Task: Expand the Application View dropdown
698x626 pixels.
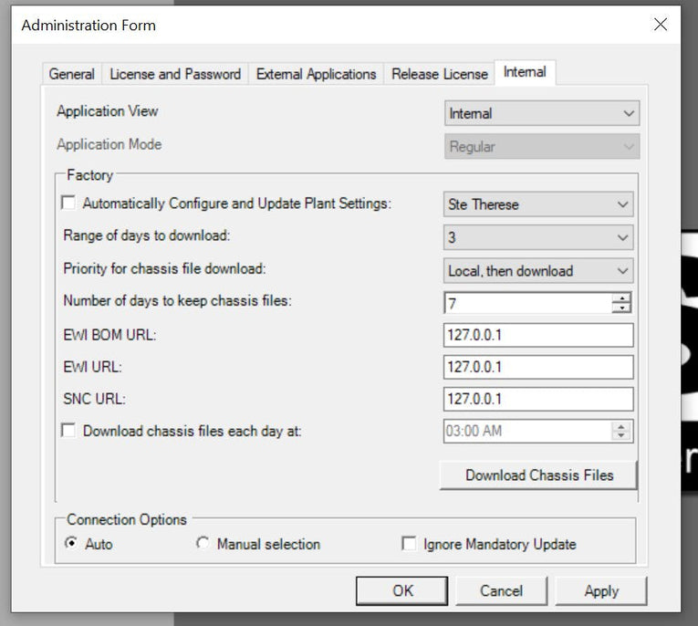Action: (x=541, y=114)
